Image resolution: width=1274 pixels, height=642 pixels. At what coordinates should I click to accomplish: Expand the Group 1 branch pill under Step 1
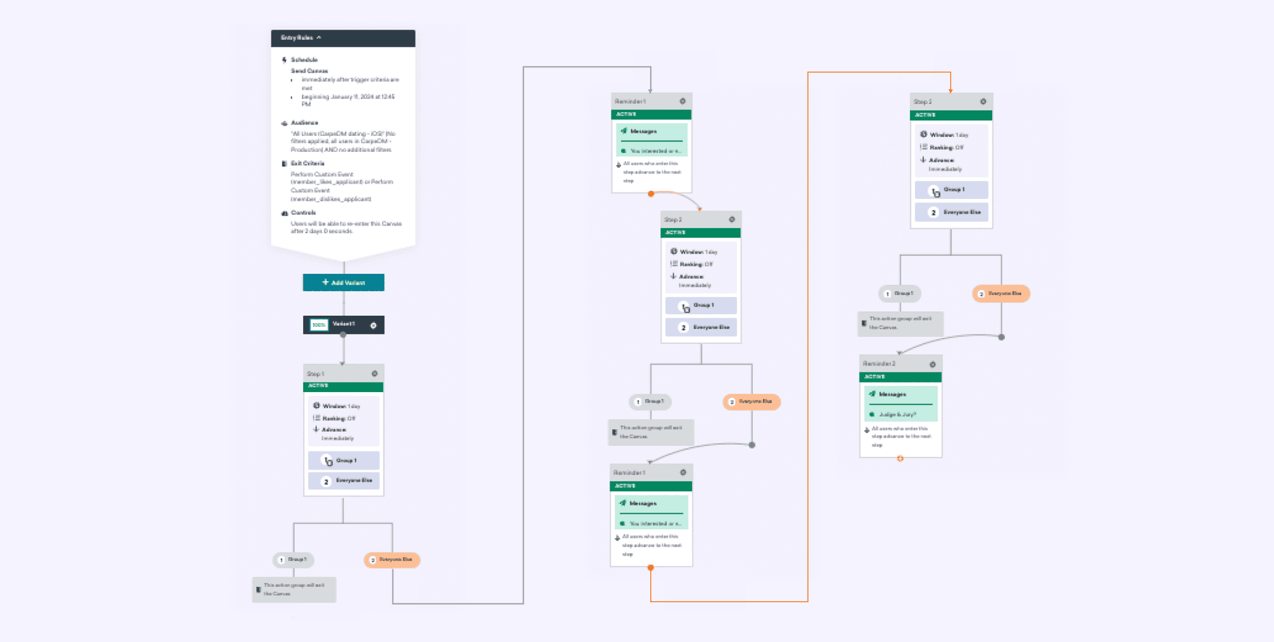[x=294, y=560]
